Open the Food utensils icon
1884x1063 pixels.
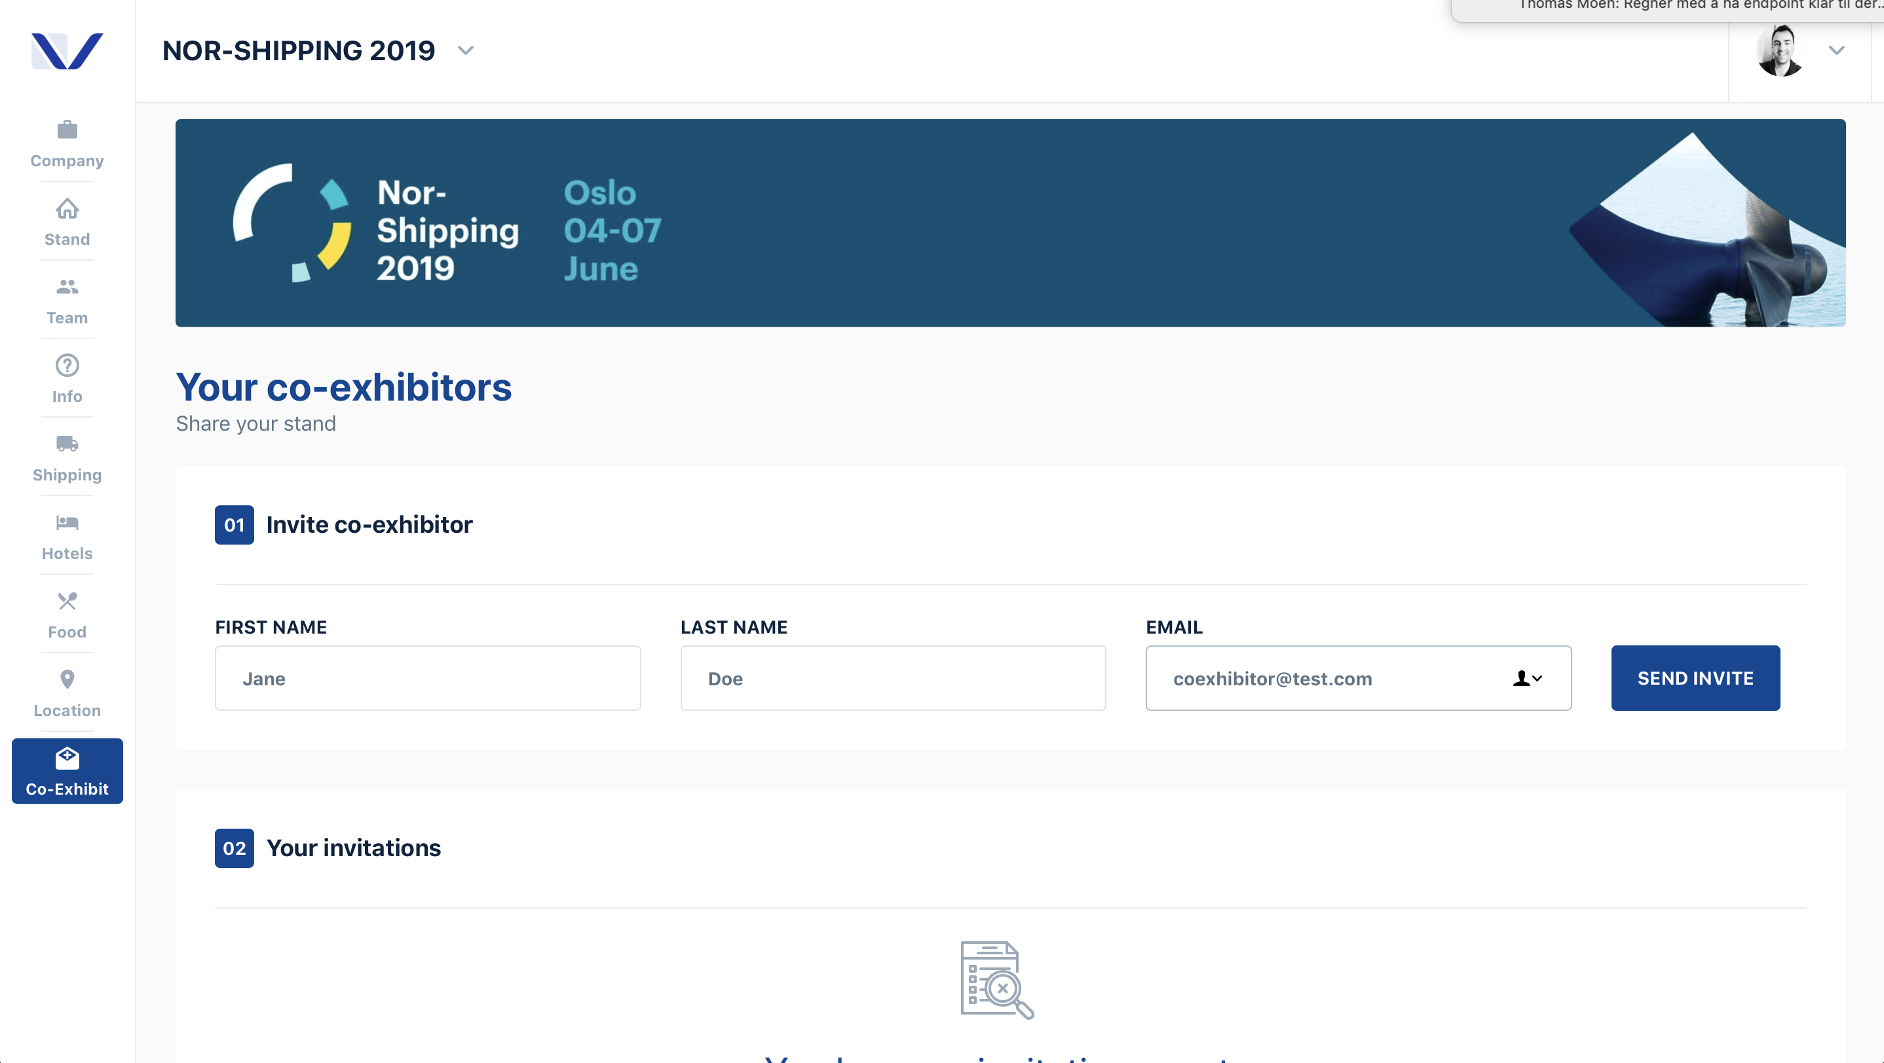click(67, 600)
